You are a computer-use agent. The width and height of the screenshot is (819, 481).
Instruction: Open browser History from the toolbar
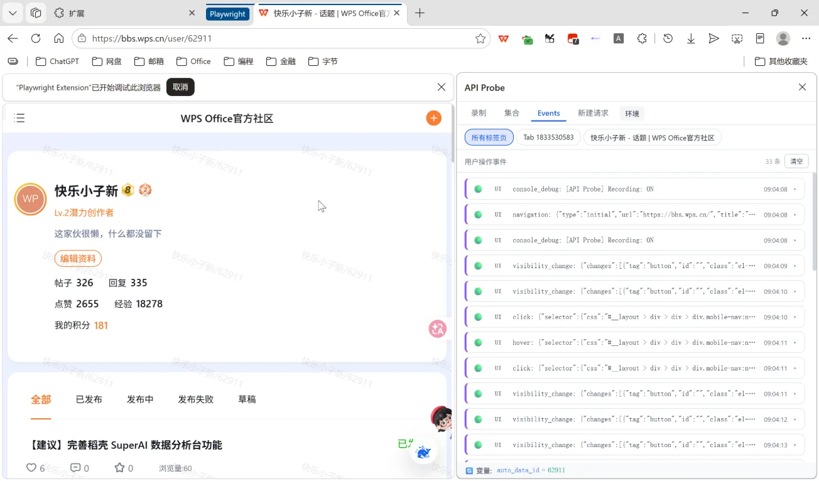point(668,38)
